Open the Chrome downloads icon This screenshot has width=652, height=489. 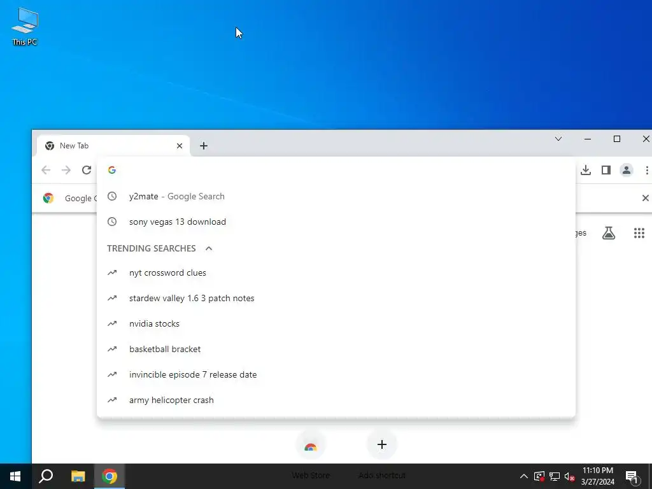coord(586,170)
